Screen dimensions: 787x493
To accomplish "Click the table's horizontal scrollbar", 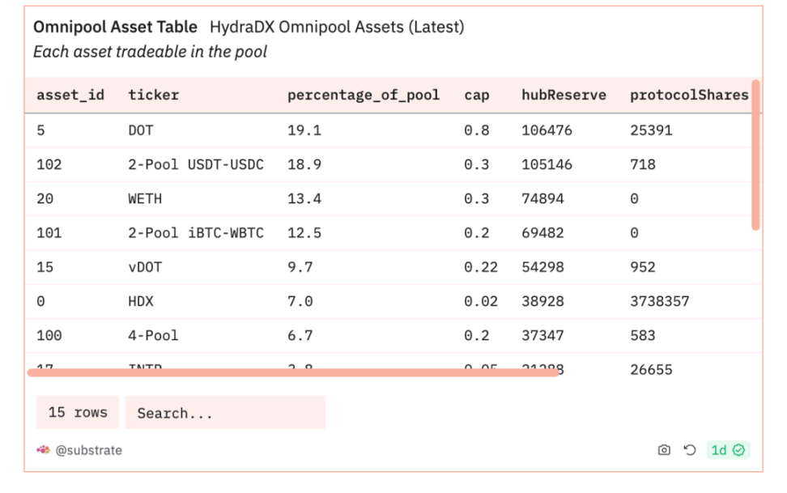I will click(291, 372).
